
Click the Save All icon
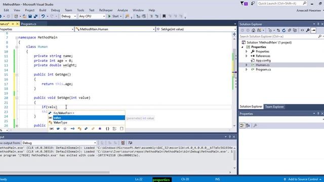[x=35, y=16]
